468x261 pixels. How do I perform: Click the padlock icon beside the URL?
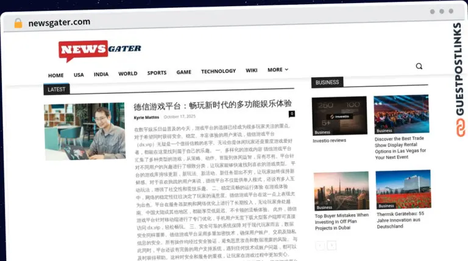pyautogui.click(x=18, y=23)
